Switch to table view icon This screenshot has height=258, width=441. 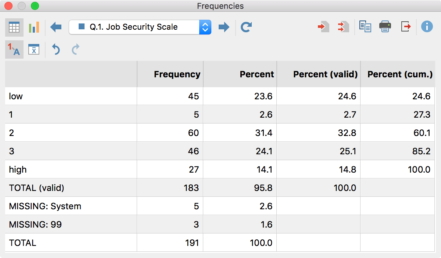14,27
